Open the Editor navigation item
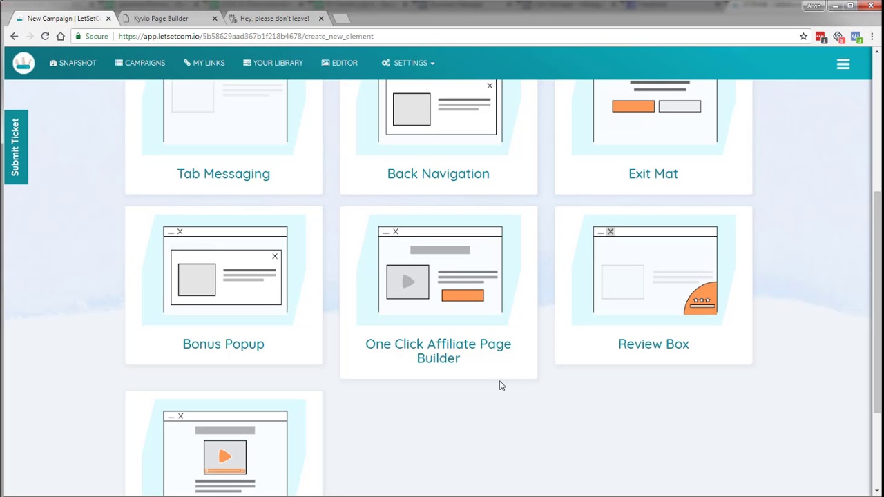The height and width of the screenshot is (497, 884). click(340, 63)
